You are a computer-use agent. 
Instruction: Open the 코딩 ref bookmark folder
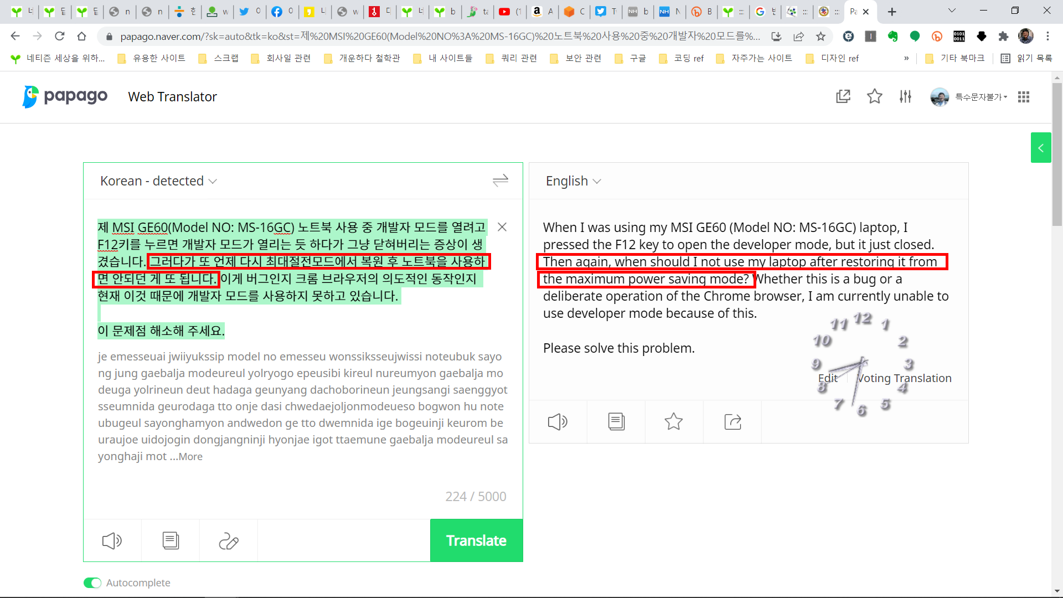(x=682, y=58)
